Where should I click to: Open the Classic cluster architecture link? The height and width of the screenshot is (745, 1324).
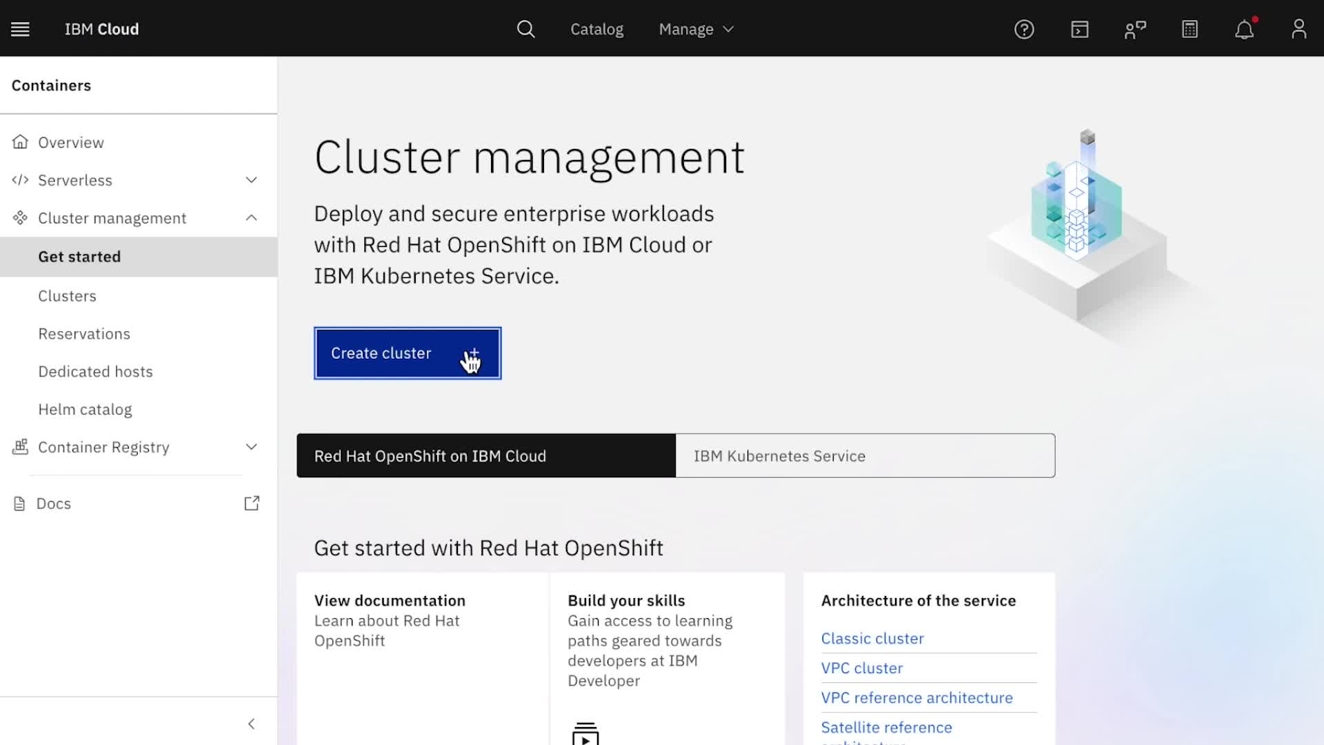tap(872, 638)
